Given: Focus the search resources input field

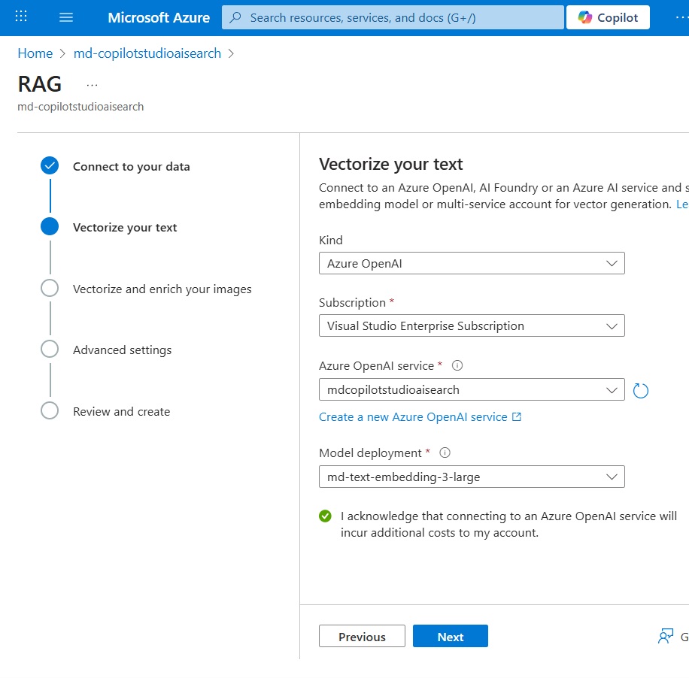Looking at the screenshot, I should 393,17.
